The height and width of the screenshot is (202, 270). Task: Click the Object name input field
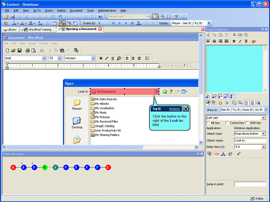pyautogui.click(x=250, y=141)
